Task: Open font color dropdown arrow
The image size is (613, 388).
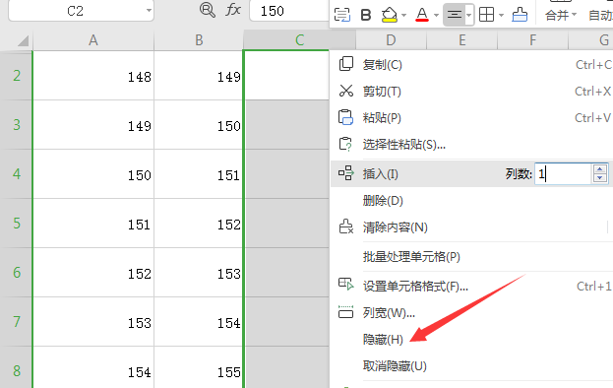Action: click(436, 16)
